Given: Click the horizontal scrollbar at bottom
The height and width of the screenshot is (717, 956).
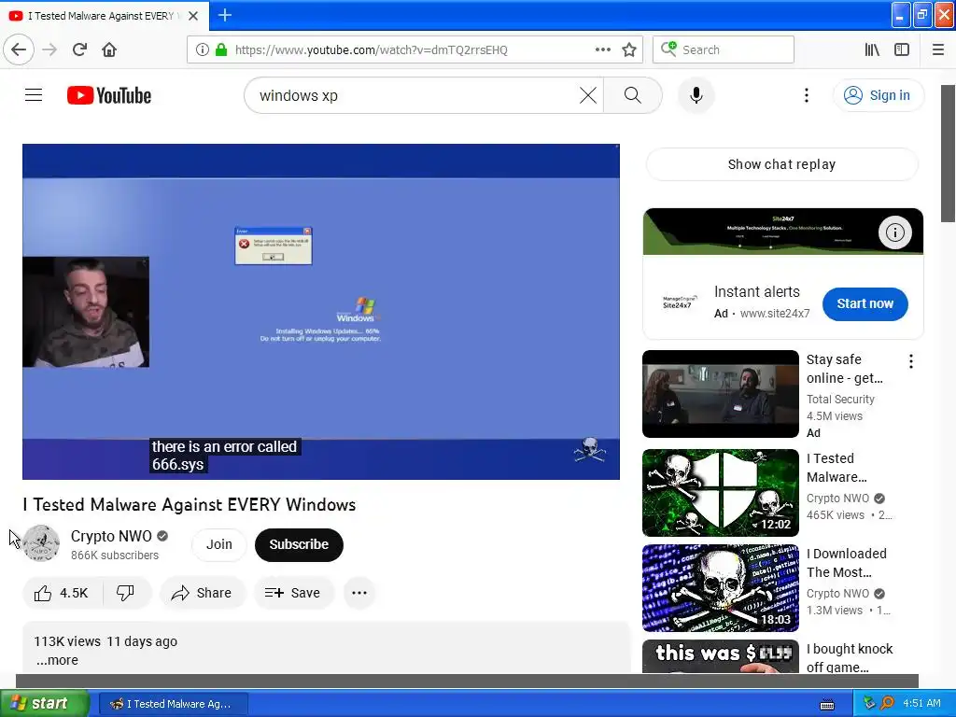Looking at the screenshot, I should [x=467, y=681].
